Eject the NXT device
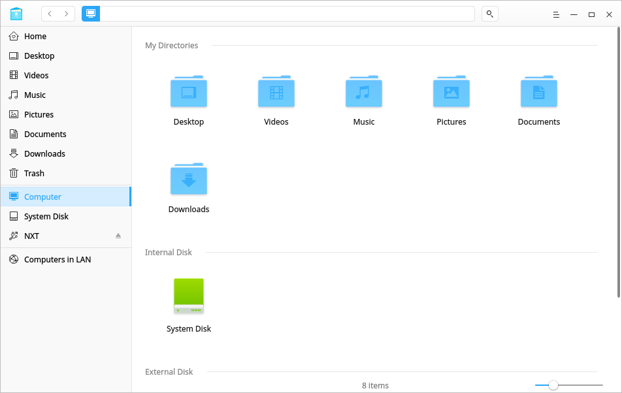The image size is (622, 393). click(118, 236)
